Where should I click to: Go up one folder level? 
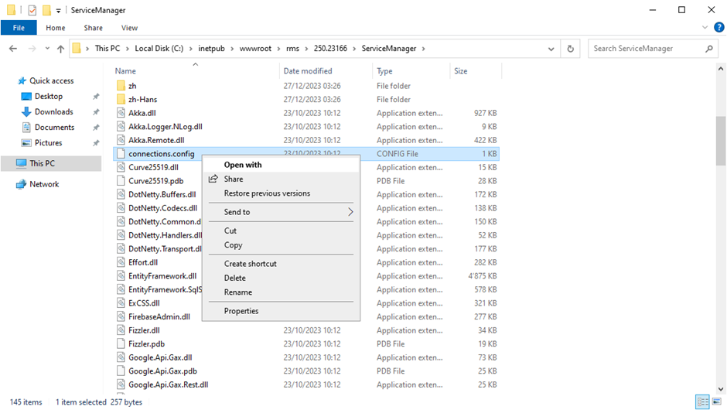pyautogui.click(x=60, y=48)
